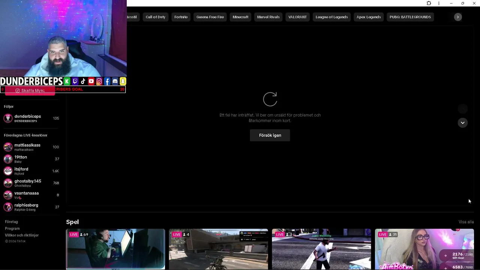Click the ghostalby.145 avatar
The width and height of the screenshot is (480, 270).
pyautogui.click(x=8, y=183)
